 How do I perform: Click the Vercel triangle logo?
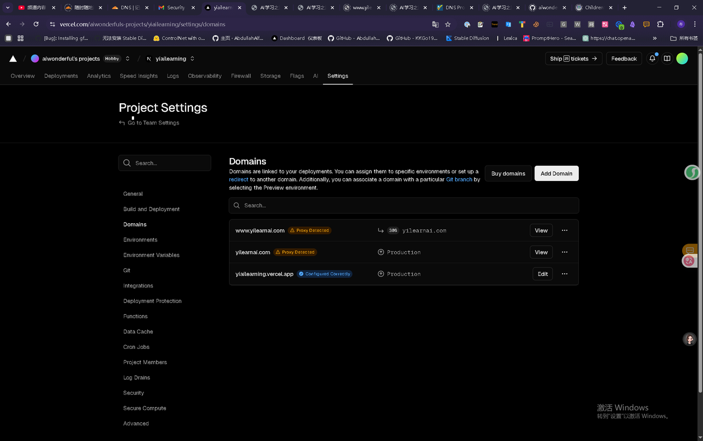tap(13, 59)
